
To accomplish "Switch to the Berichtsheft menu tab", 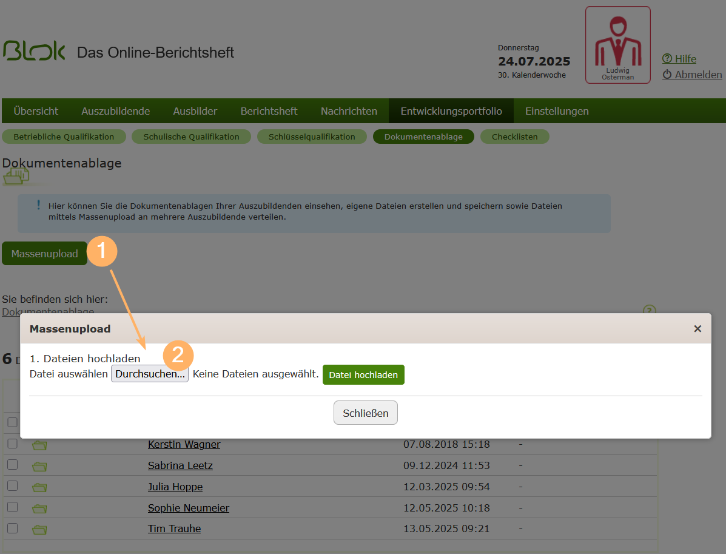I will 269,111.
